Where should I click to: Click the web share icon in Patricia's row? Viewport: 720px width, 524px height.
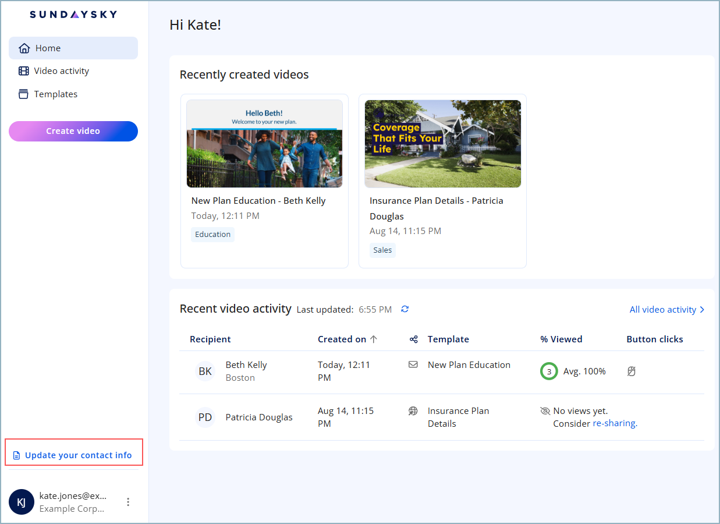click(413, 411)
